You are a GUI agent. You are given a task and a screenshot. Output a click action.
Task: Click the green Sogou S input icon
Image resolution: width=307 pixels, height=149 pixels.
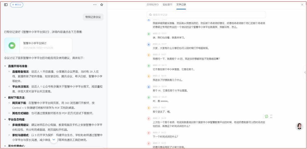[x=266, y=116]
